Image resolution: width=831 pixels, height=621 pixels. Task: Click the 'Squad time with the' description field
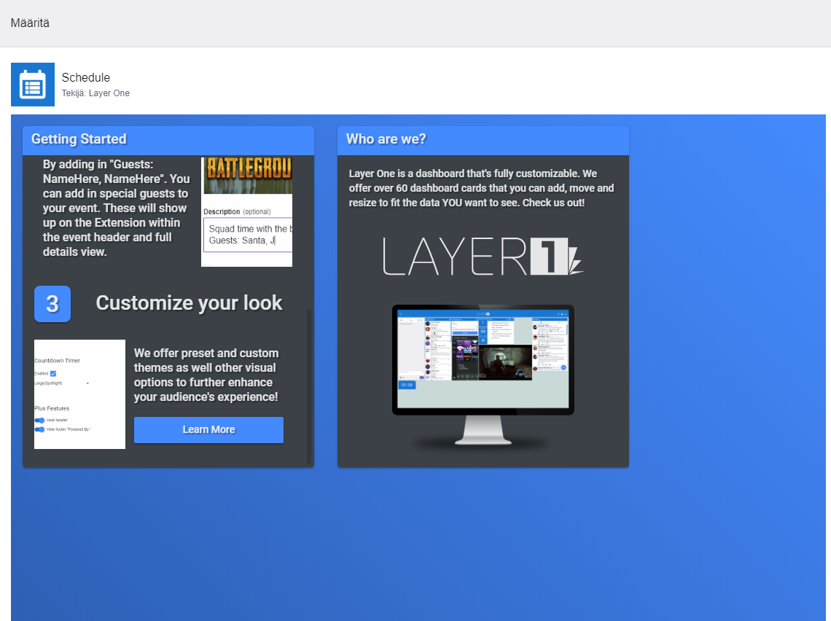pyautogui.click(x=248, y=235)
